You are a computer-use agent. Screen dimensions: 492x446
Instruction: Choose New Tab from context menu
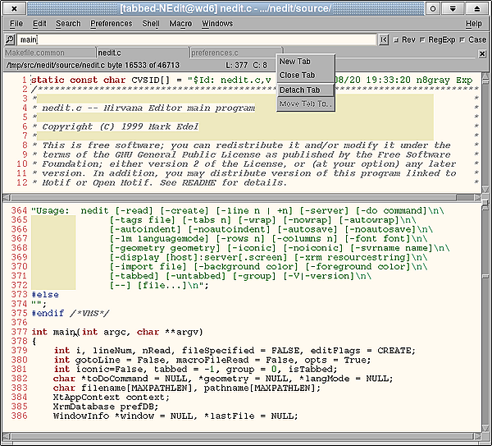(305, 62)
